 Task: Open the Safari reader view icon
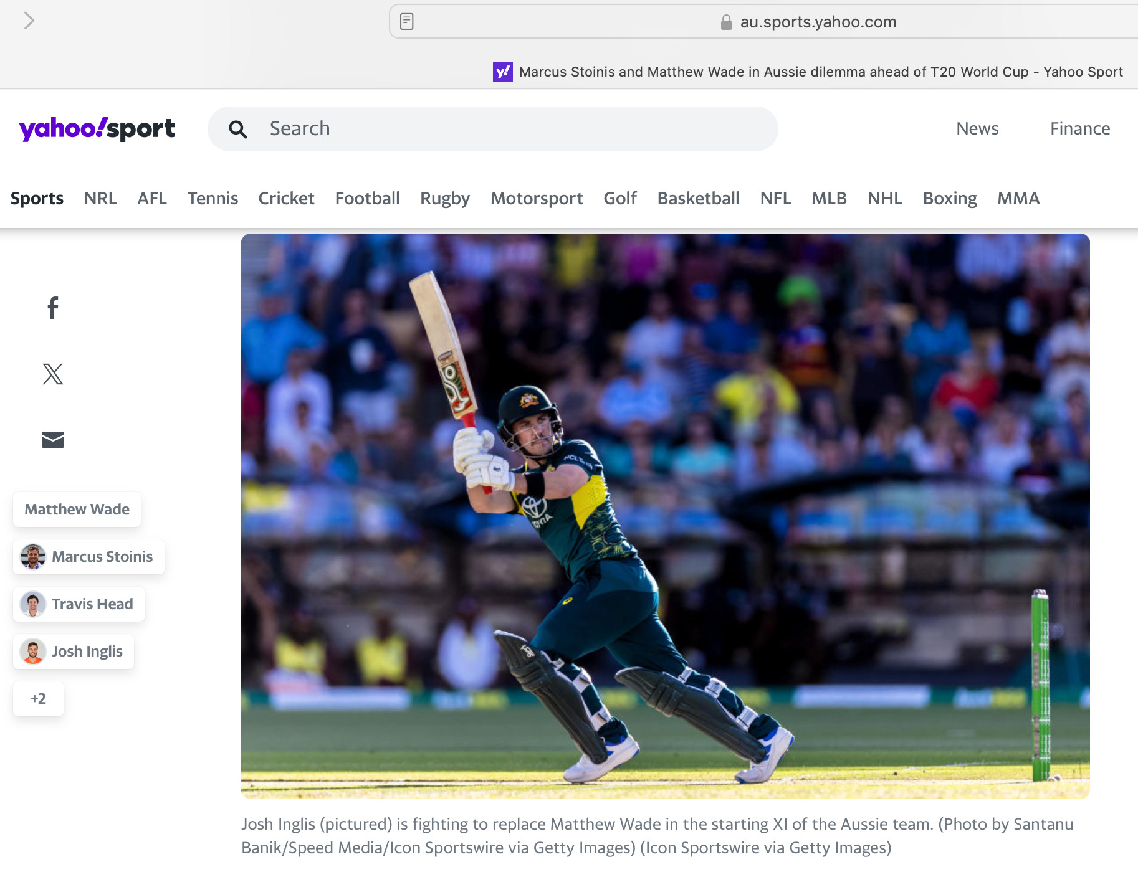(407, 22)
